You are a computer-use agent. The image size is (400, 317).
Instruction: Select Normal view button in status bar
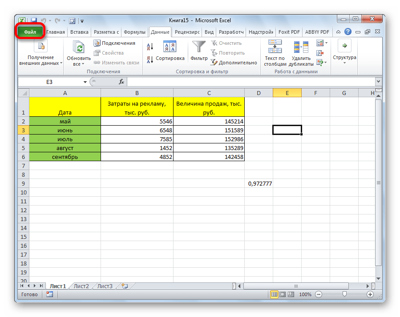275,294
